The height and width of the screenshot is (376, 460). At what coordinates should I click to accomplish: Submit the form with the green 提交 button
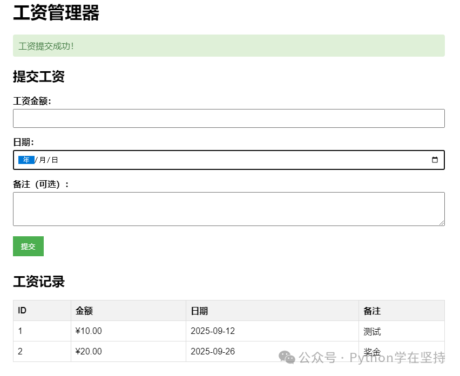28,246
